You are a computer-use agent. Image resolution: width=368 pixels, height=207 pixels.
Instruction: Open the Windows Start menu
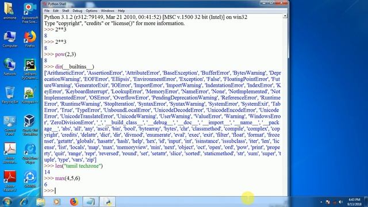pos(6,202)
